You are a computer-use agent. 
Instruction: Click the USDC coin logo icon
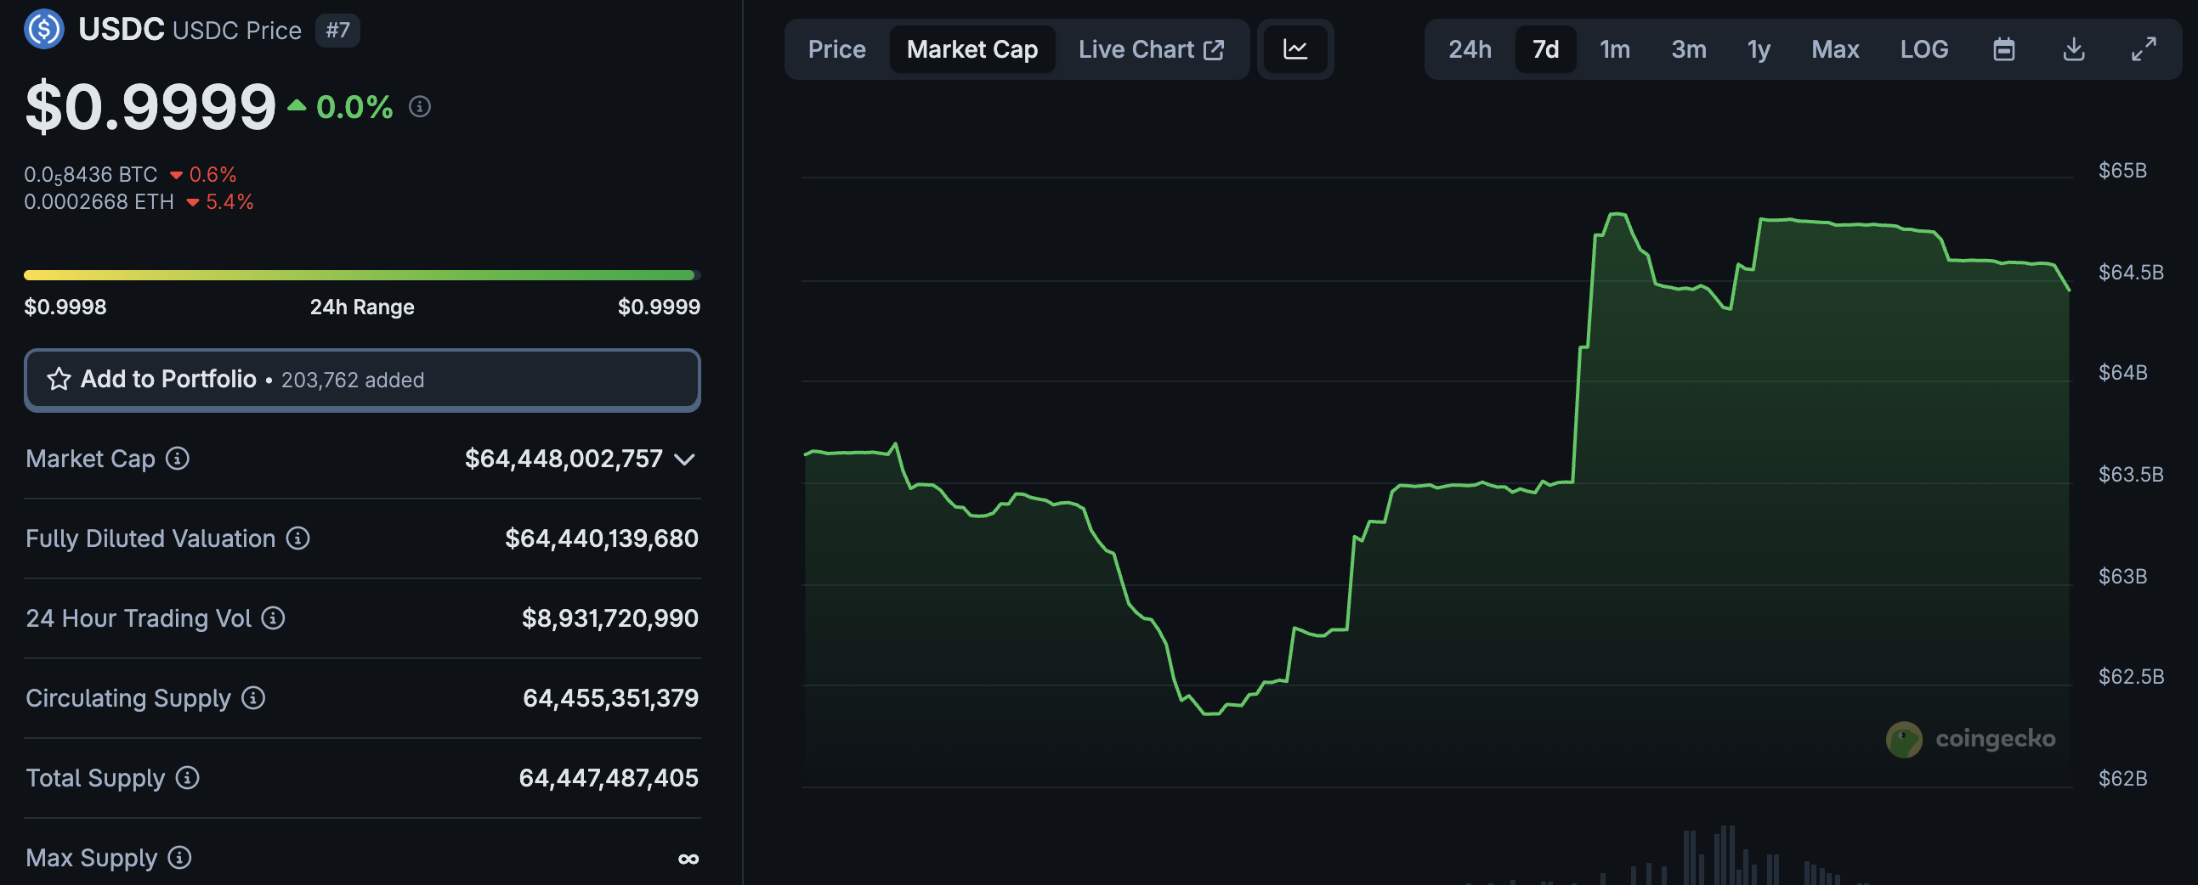click(43, 29)
